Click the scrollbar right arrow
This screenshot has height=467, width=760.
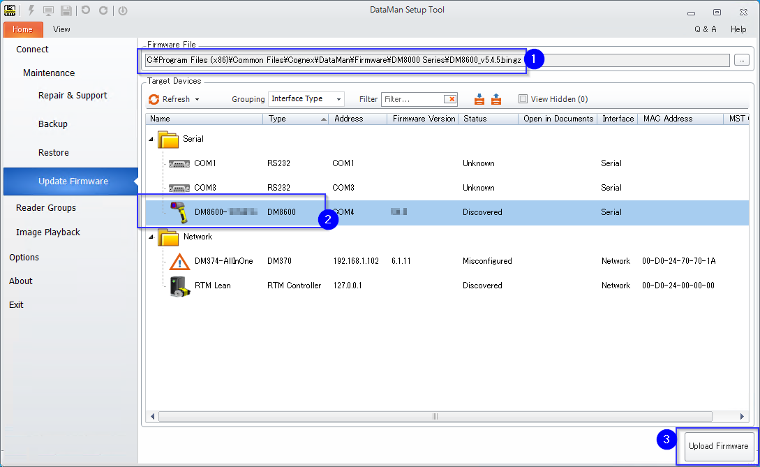coord(742,417)
